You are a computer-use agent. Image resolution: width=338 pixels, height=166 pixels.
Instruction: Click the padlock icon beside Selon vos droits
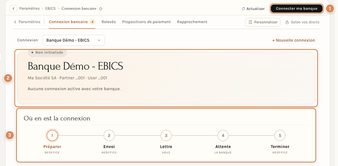[x=287, y=22]
